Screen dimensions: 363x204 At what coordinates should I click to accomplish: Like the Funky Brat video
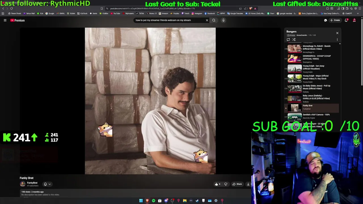pos(218,184)
